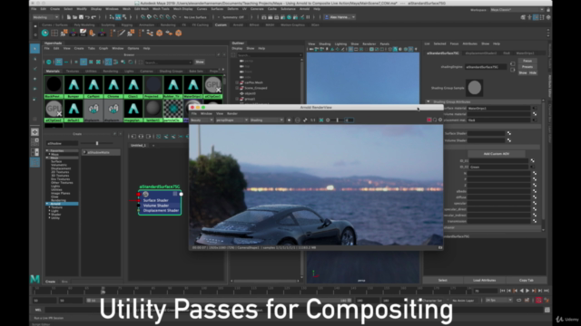The width and height of the screenshot is (581, 326).
Task: Click the Select button at Attribute Editor bottom
Action: pos(443,280)
